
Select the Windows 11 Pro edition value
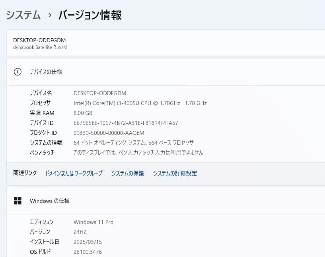coord(93,222)
